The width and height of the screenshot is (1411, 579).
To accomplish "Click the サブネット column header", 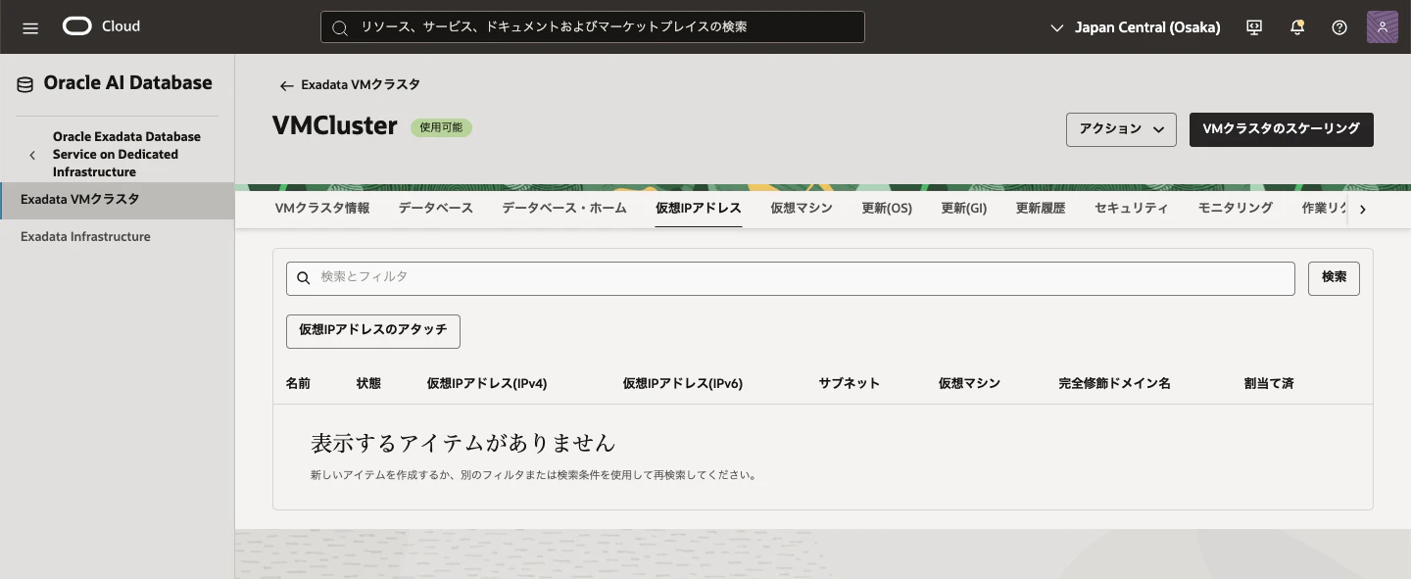I will 850,383.
